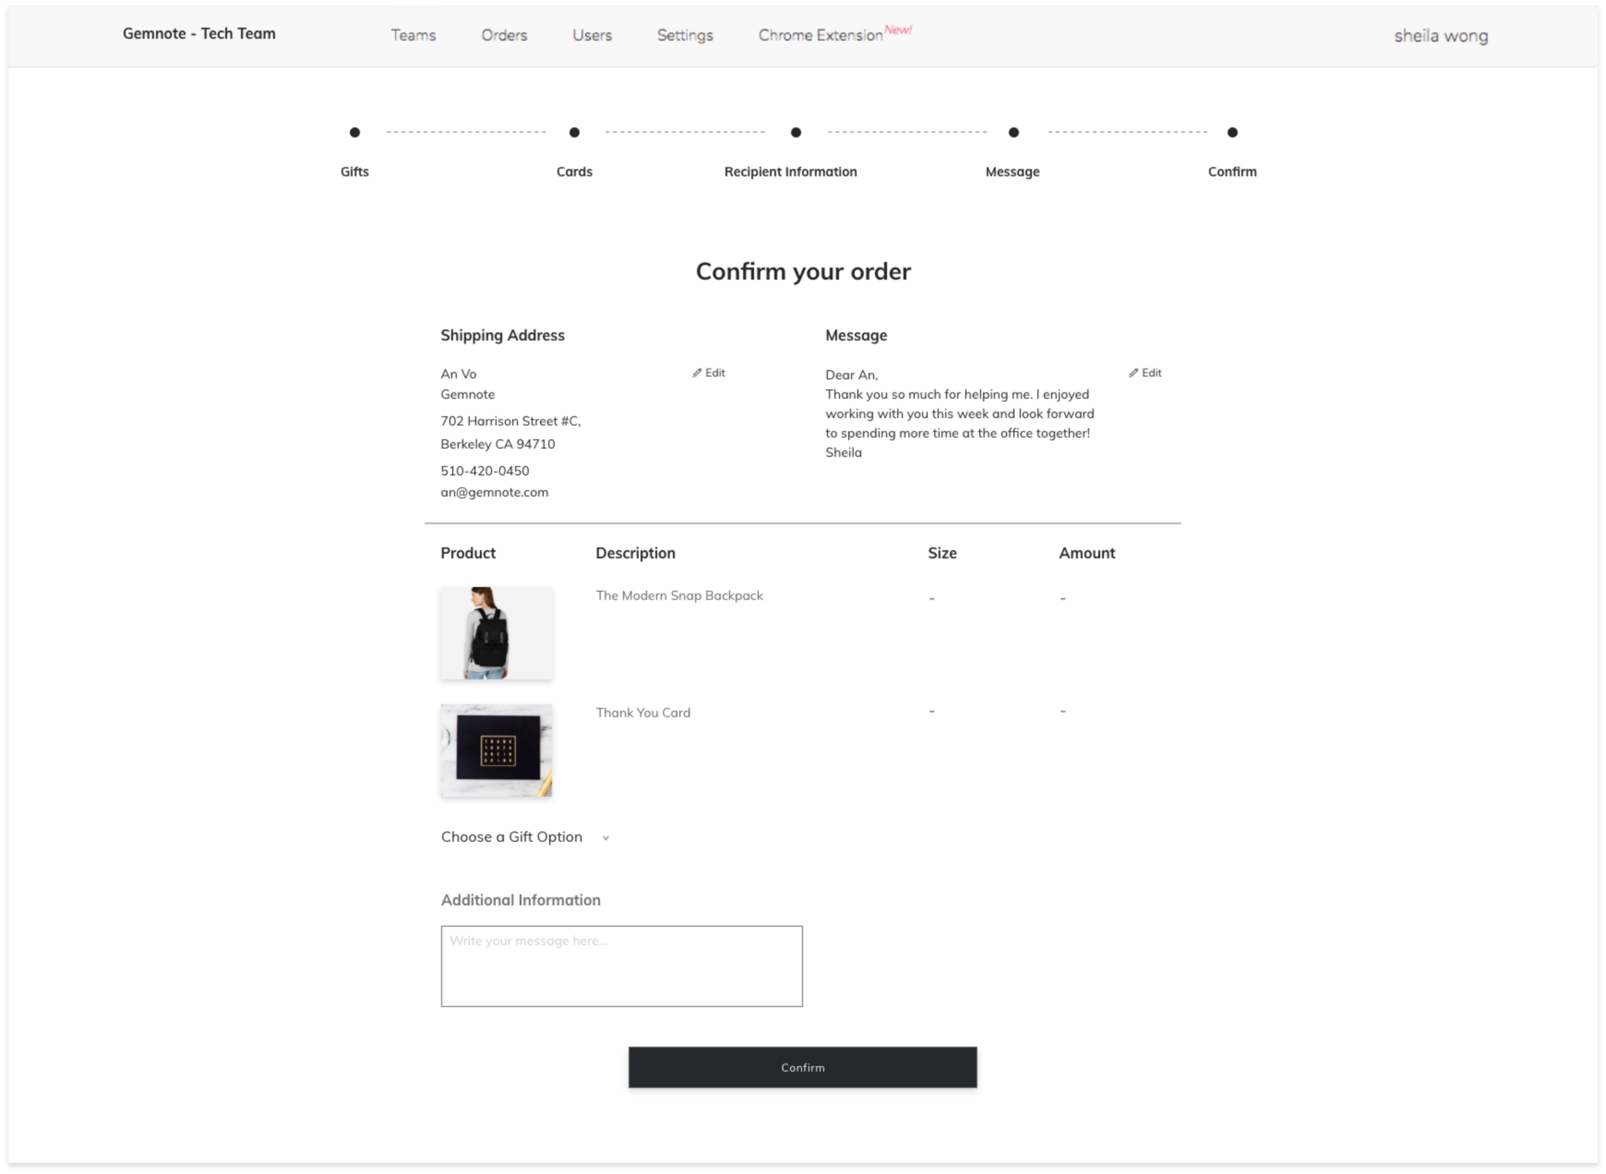Expand the gift option chevron arrow
Viewport: 1606px width, 1174px height.
[x=606, y=838]
